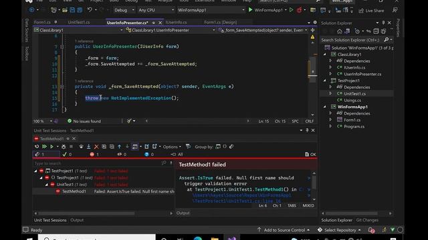Click Add to Source Control
Image resolution: width=428 pixels, height=240 pixels.
[x=284, y=230]
